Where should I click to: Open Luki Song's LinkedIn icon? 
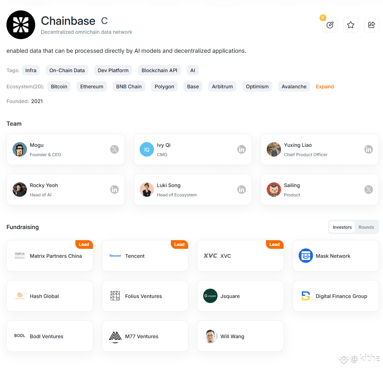(x=241, y=190)
